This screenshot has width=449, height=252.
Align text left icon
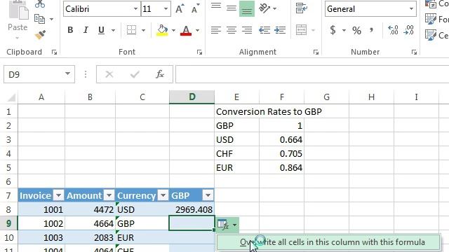216,30
